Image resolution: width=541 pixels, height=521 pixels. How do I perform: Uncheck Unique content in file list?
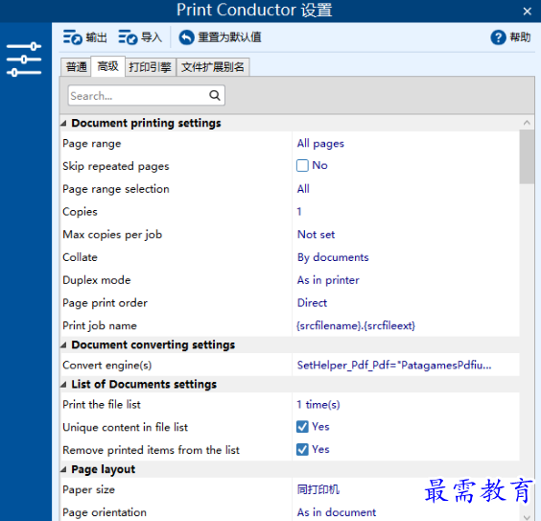pos(302,427)
